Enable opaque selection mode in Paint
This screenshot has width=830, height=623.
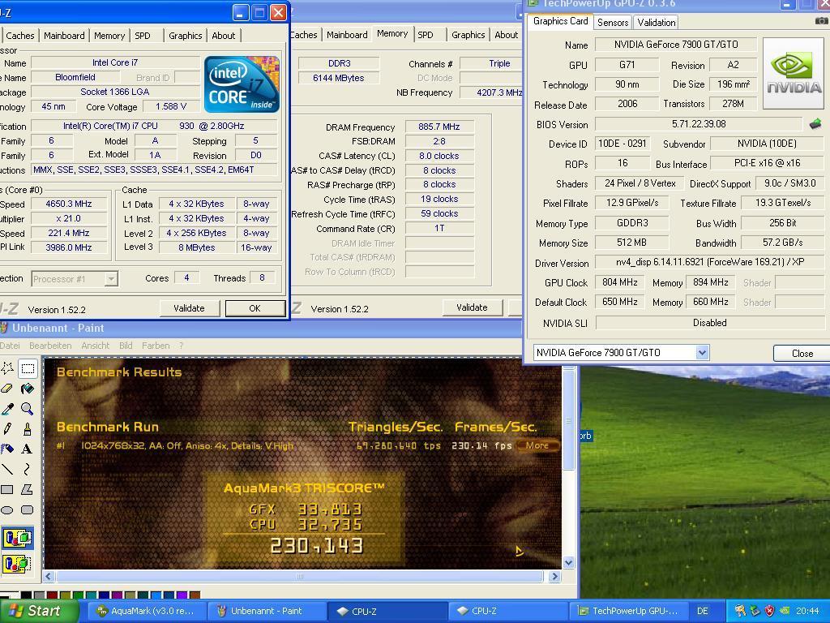18,538
